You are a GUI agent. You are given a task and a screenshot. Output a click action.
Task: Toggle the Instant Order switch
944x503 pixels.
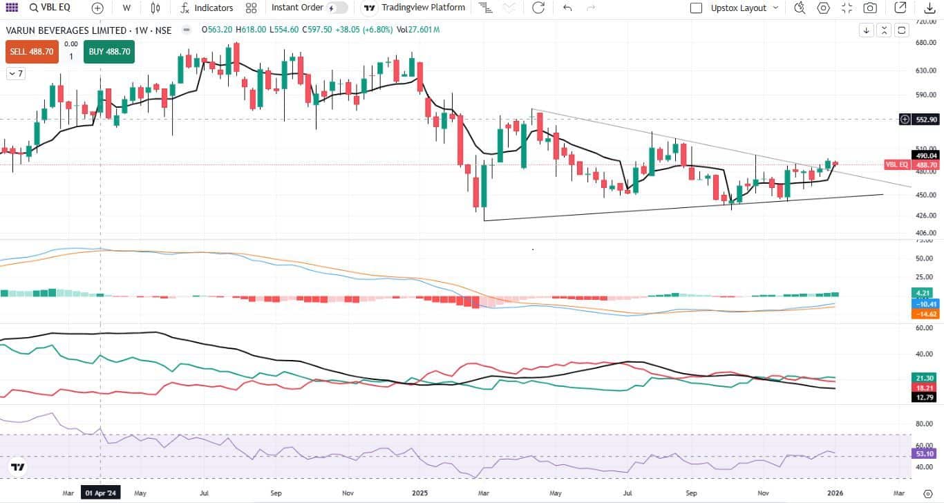[x=337, y=8]
